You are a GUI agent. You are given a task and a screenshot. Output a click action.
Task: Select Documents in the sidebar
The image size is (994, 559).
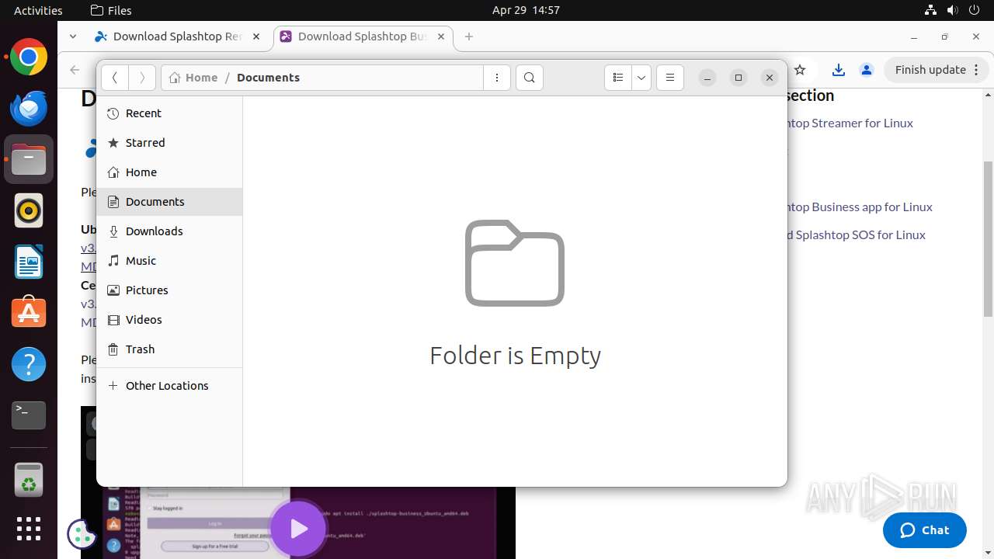click(169, 202)
